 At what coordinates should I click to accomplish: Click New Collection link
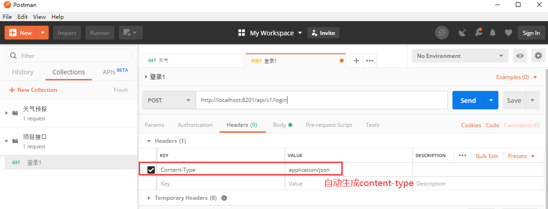tap(33, 90)
